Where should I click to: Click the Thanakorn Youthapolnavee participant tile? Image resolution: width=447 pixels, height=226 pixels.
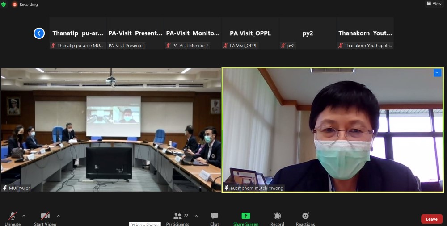(365, 33)
